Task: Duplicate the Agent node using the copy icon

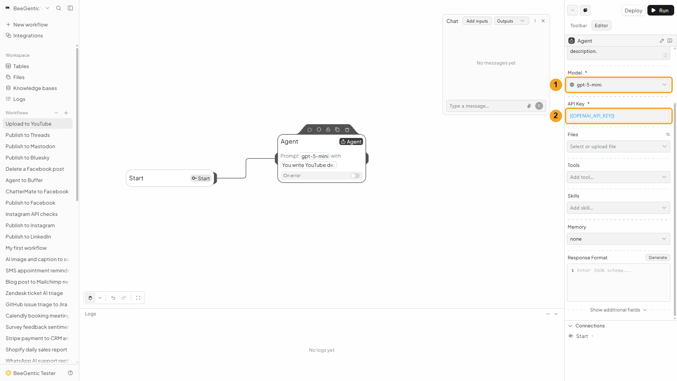Action: point(337,129)
